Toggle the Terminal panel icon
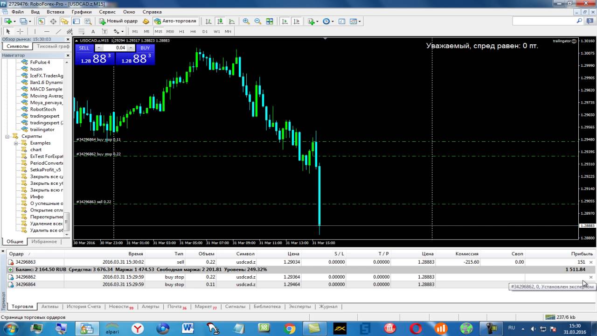Screen dimensions: 597x336 coord(76,21)
